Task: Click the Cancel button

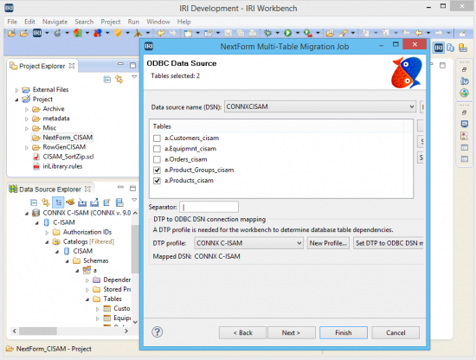Action: pyautogui.click(x=396, y=332)
